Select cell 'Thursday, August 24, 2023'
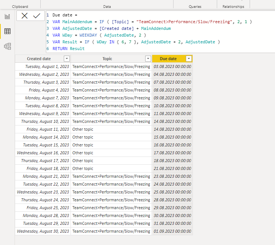The width and height of the screenshot is (275, 245). (43, 200)
